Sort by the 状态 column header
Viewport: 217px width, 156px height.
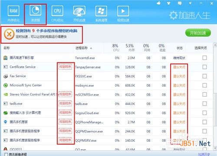point(180,48)
